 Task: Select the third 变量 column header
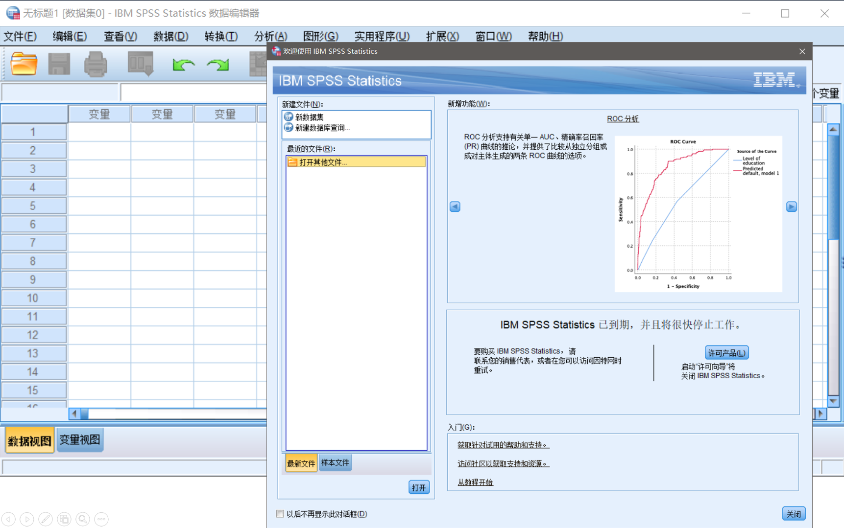[225, 114]
